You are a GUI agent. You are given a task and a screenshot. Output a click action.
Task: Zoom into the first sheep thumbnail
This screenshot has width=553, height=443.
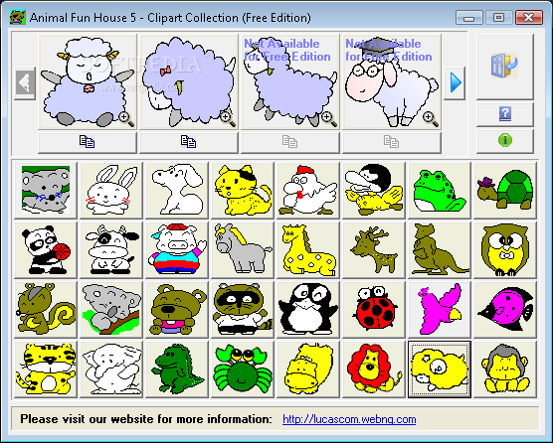click(x=126, y=119)
